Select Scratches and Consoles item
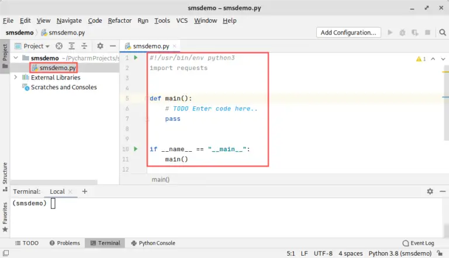This screenshot has width=449, height=258. (60, 87)
